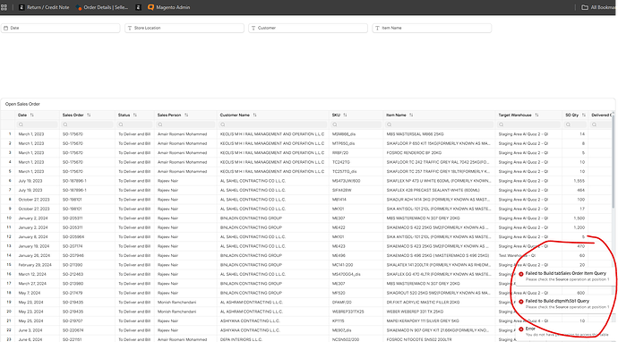The image size is (618, 342).
Task: Focus the Item Name filter field
Action: tap(432, 28)
